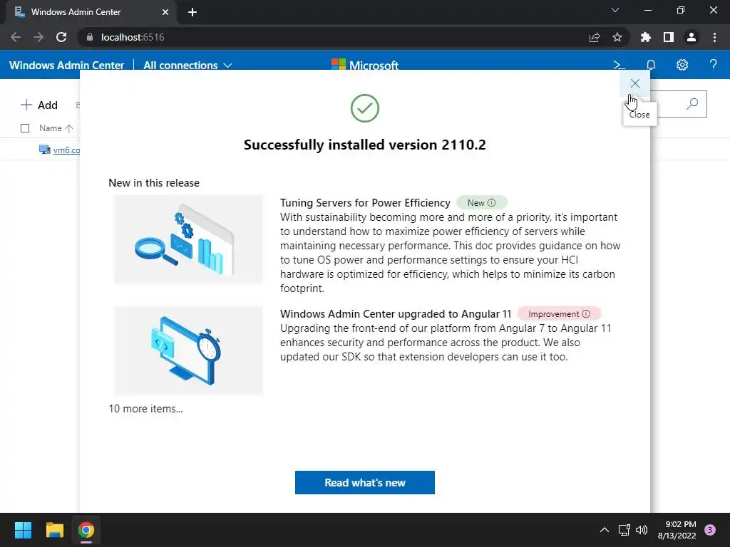Open network status tray icon
The width and height of the screenshot is (730, 547).
(624, 530)
